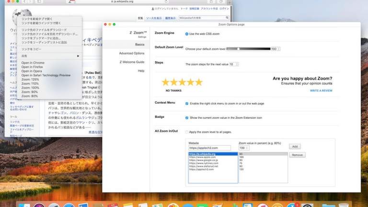Viewport: 368px width, 207px height.
Task: Click the Wikipedia search magnifier icon
Action: pyautogui.click(x=227, y=18)
